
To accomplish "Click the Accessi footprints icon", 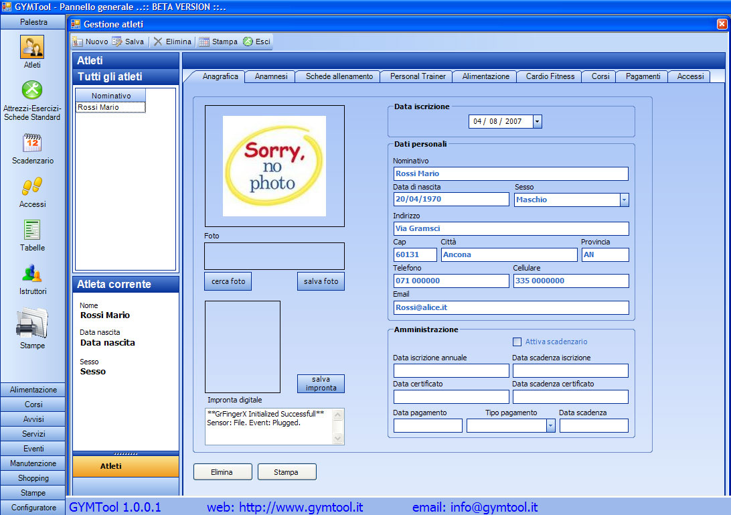I will (x=32, y=187).
